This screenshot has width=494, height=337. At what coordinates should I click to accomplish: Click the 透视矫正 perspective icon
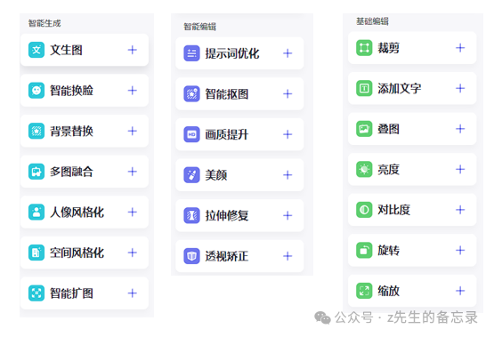[191, 256]
